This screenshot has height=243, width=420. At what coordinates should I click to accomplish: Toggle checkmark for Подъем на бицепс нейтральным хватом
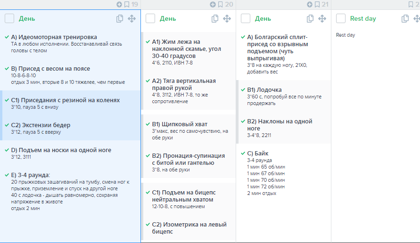(148, 193)
